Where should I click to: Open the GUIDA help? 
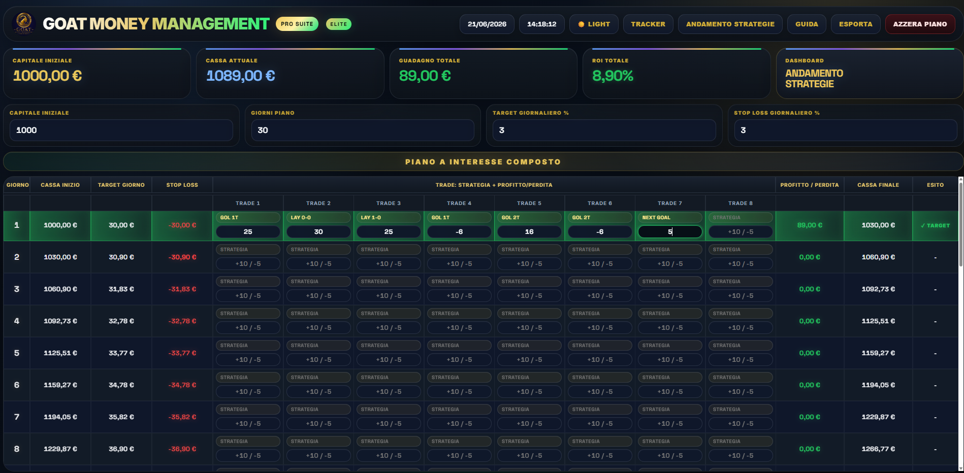807,24
